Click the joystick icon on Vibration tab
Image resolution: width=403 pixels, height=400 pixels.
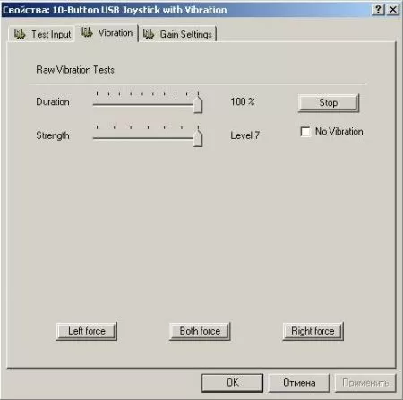pyautogui.click(x=87, y=32)
